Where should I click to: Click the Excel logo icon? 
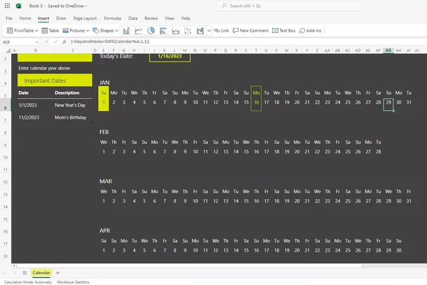[x=19, y=6]
